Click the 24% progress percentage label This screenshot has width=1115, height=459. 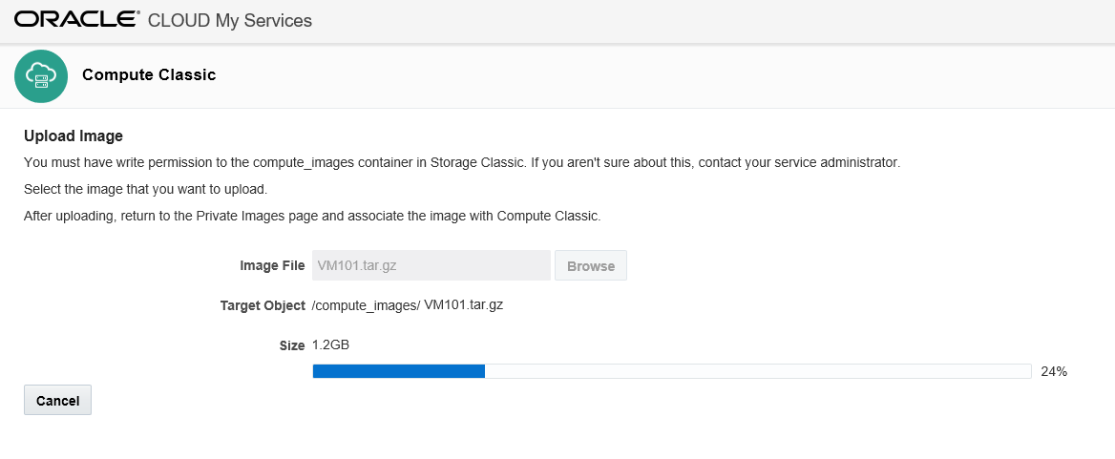[x=1054, y=371]
